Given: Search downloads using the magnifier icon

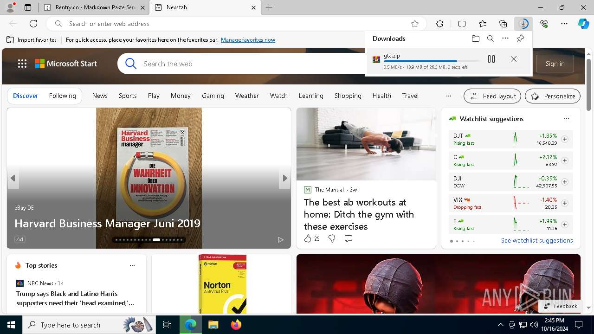Looking at the screenshot, I should [x=491, y=39].
